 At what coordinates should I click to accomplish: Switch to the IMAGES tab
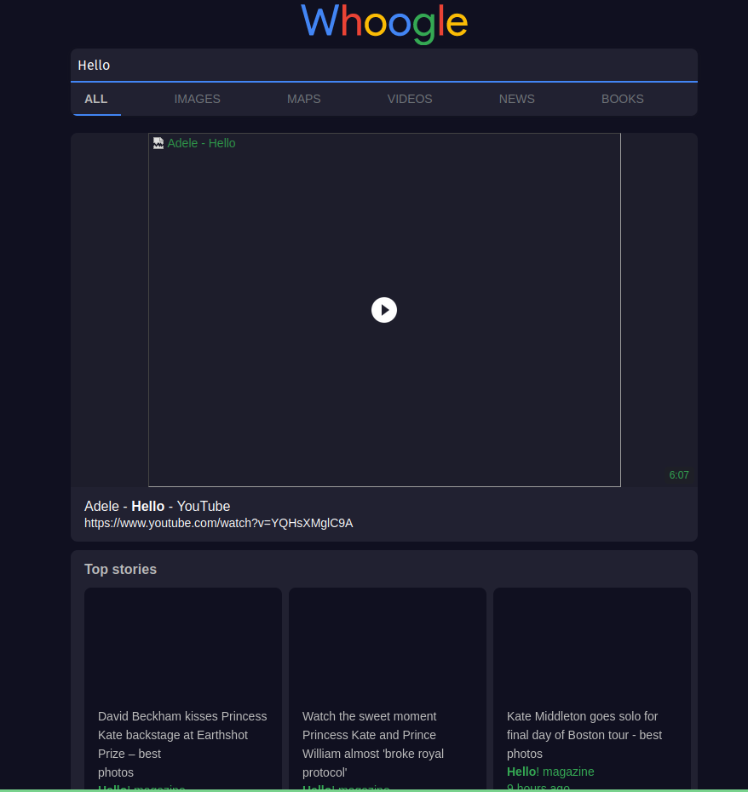pos(197,99)
